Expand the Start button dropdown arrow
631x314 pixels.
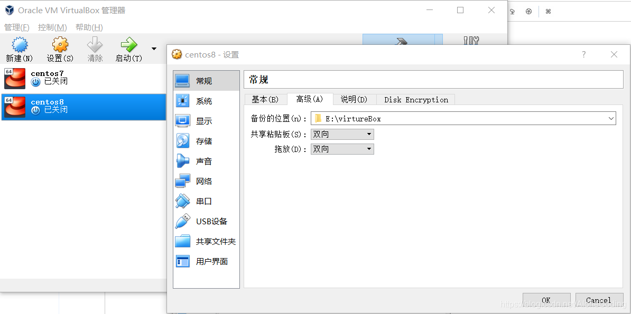point(154,49)
